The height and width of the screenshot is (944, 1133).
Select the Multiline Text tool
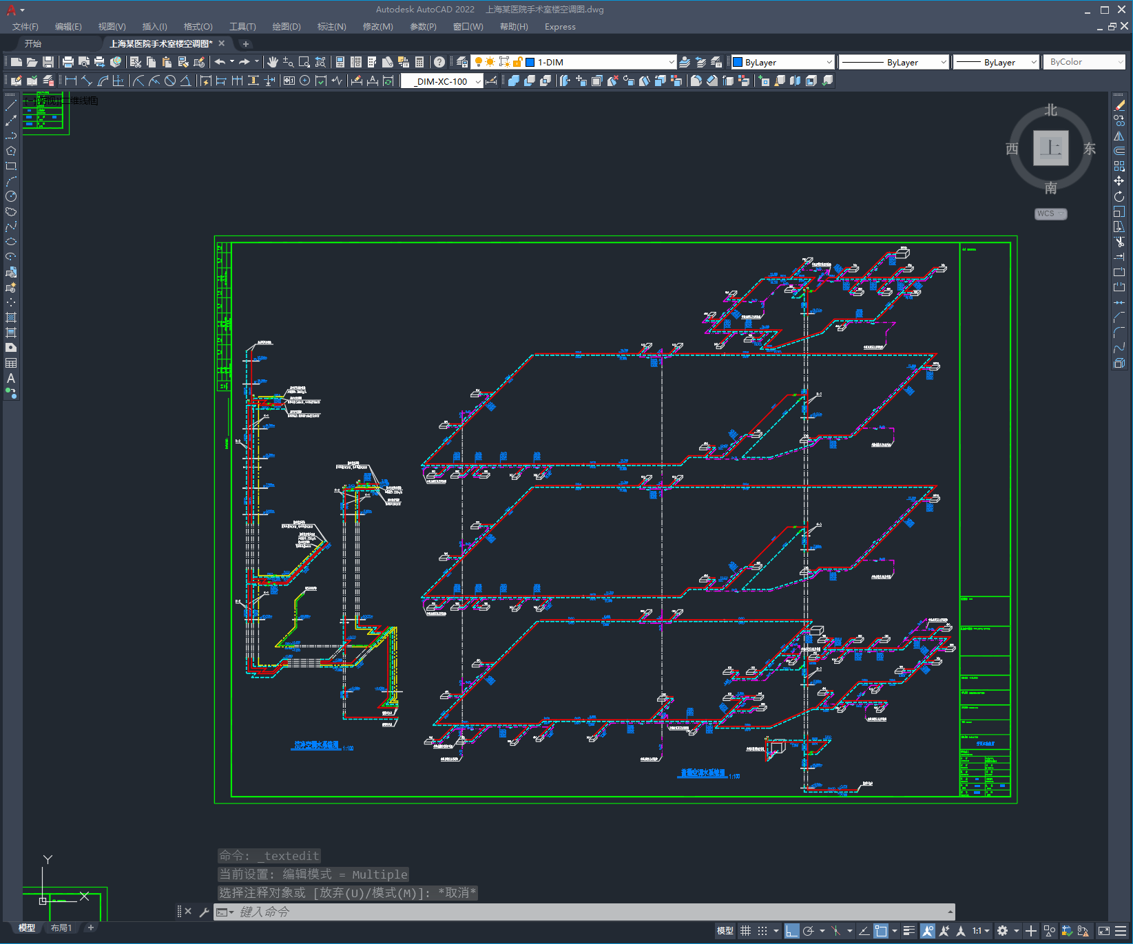(11, 378)
